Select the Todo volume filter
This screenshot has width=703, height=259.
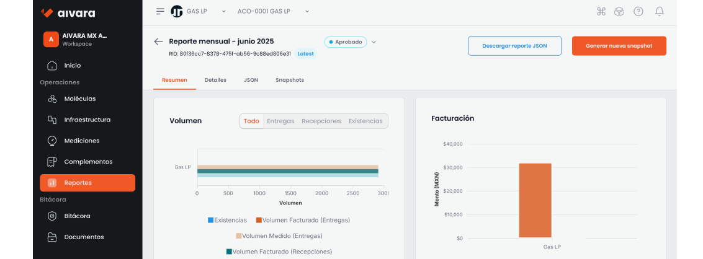(251, 121)
